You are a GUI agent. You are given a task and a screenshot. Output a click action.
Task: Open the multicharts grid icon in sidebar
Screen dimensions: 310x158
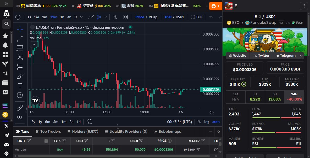click(x=5, y=55)
